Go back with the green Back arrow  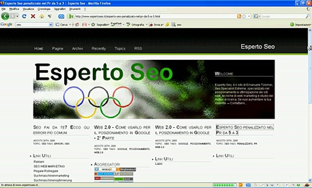(5, 16)
